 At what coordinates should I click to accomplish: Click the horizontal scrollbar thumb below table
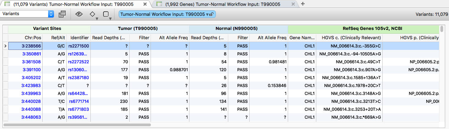pyautogui.click(x=77, y=125)
